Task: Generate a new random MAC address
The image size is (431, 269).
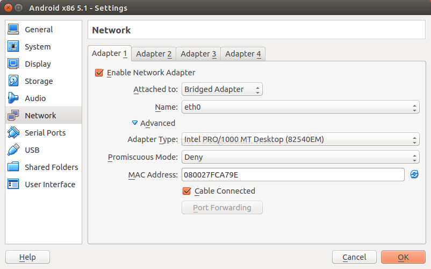Action: [x=414, y=174]
